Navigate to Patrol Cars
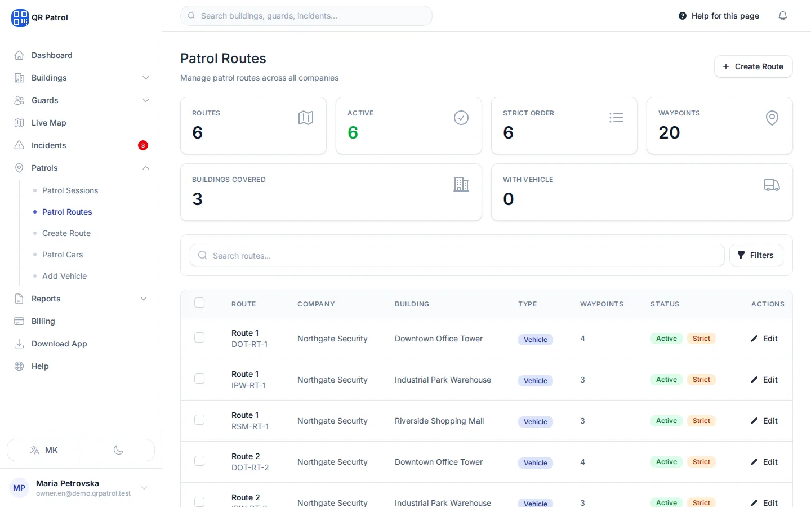The image size is (811, 507). pyautogui.click(x=63, y=255)
